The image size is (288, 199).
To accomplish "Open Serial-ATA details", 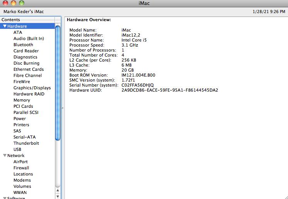I will pyautogui.click(x=25, y=137).
